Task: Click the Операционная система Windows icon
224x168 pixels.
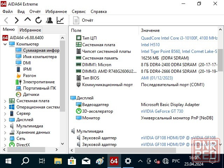Action: [x=12, y=107]
